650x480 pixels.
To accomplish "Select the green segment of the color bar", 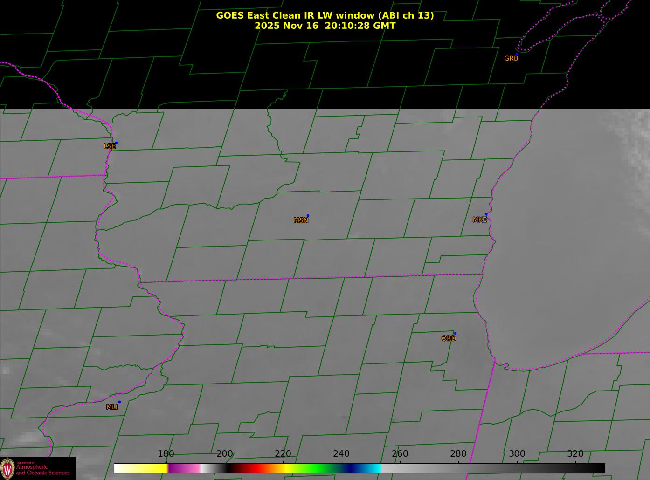I will tap(317, 468).
